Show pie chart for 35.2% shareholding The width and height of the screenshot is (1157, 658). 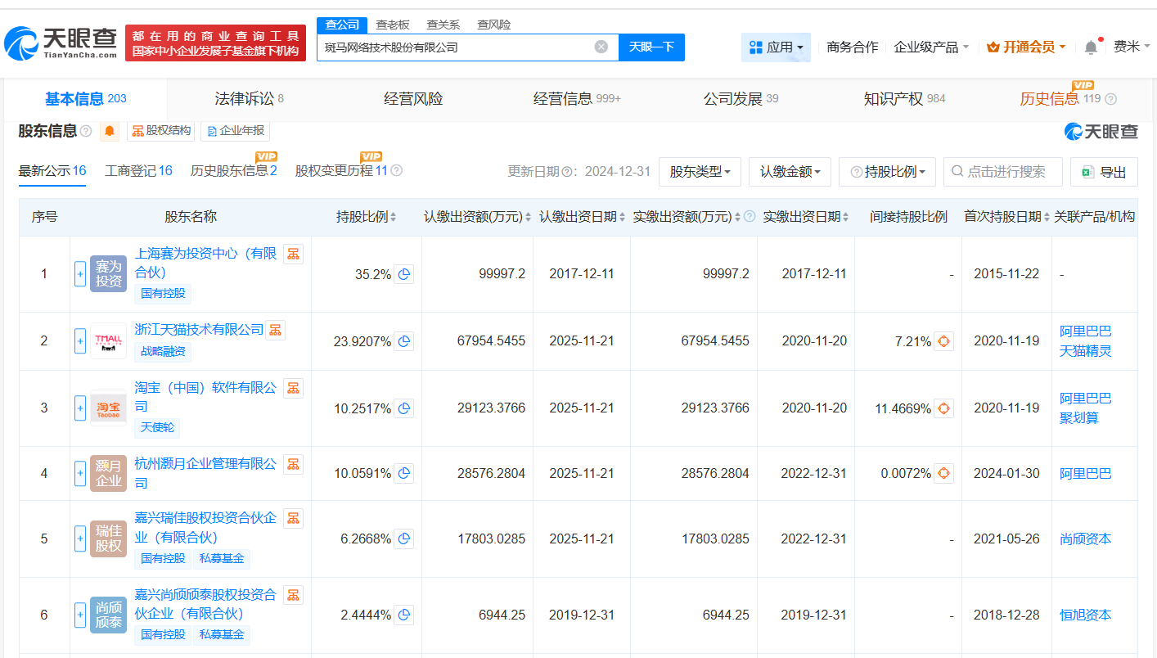[403, 274]
